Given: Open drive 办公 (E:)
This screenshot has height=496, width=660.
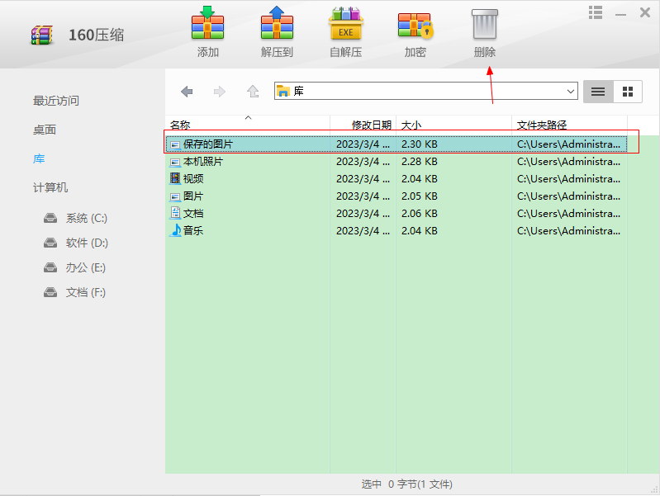Looking at the screenshot, I should tap(74, 267).
